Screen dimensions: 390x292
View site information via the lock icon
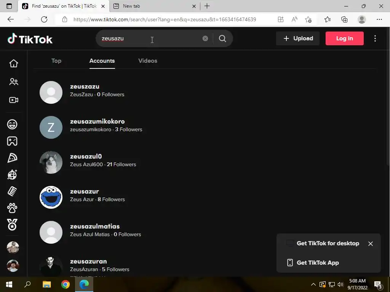tap(65, 19)
